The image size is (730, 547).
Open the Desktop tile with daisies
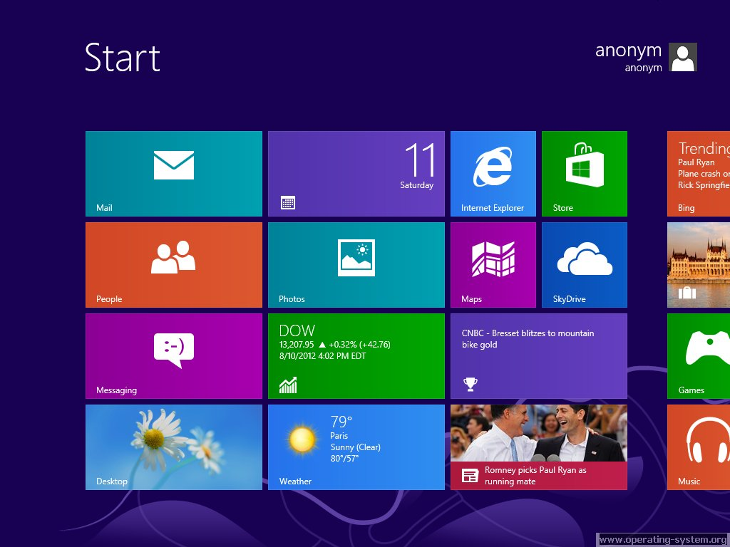173,447
